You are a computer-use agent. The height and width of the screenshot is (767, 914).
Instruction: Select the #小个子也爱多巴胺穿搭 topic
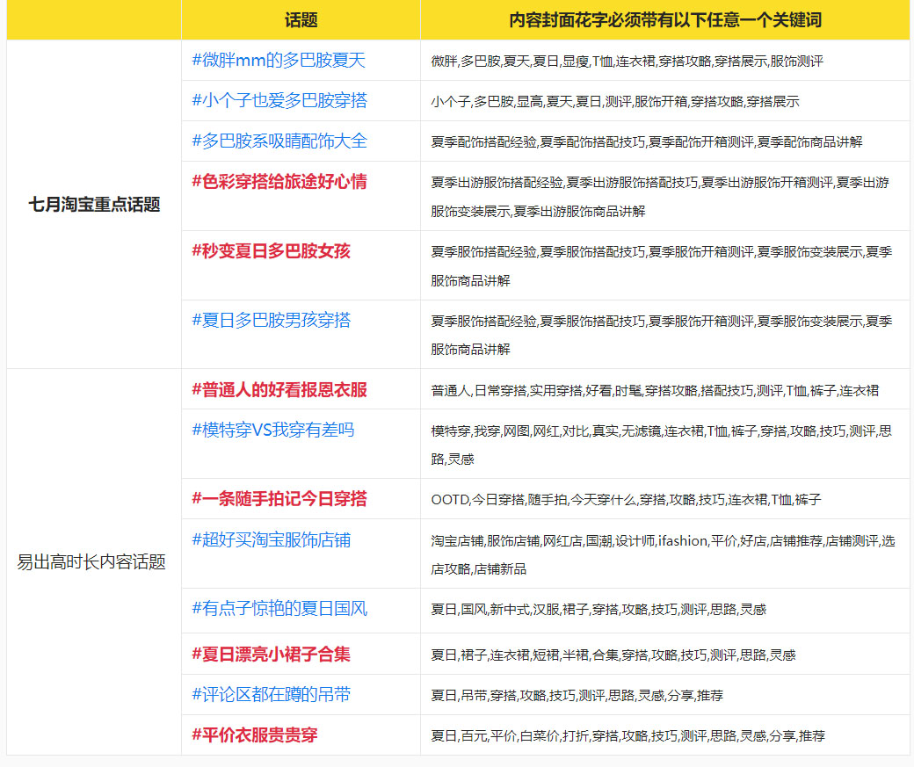pyautogui.click(x=283, y=101)
